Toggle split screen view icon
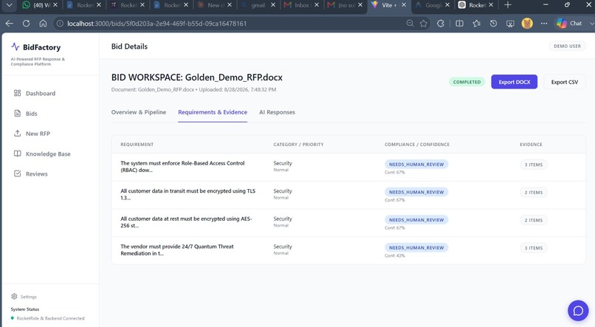The height and width of the screenshot is (327, 595). (459, 24)
